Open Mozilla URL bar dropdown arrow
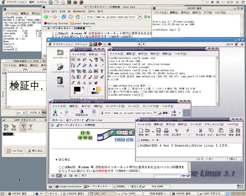This screenshot has height=196, width=246. click(155, 113)
